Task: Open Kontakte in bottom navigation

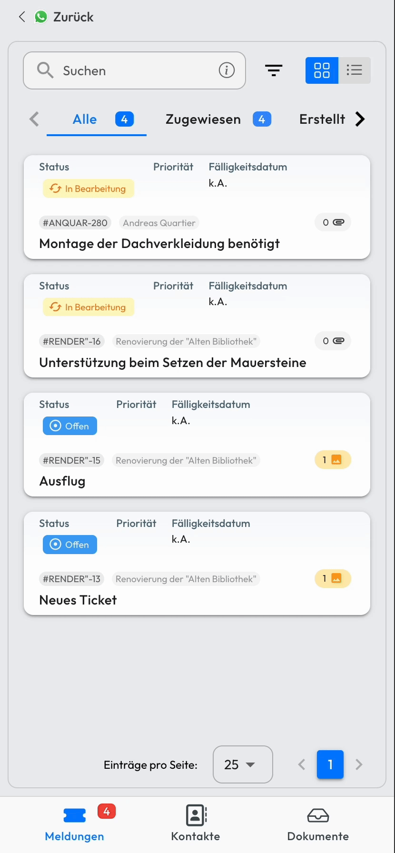Action: pyautogui.click(x=196, y=823)
